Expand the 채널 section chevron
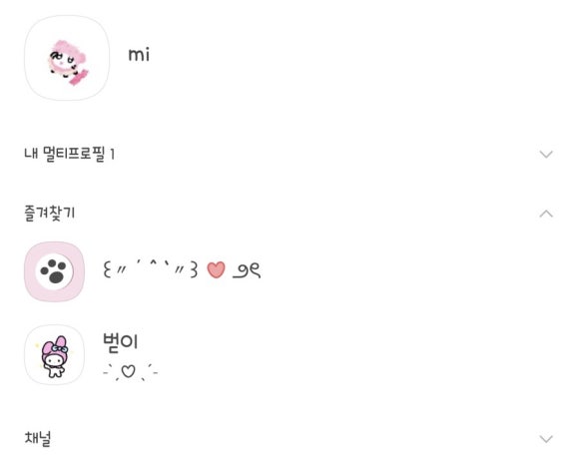Image resolution: width=579 pixels, height=473 pixels. [546, 439]
